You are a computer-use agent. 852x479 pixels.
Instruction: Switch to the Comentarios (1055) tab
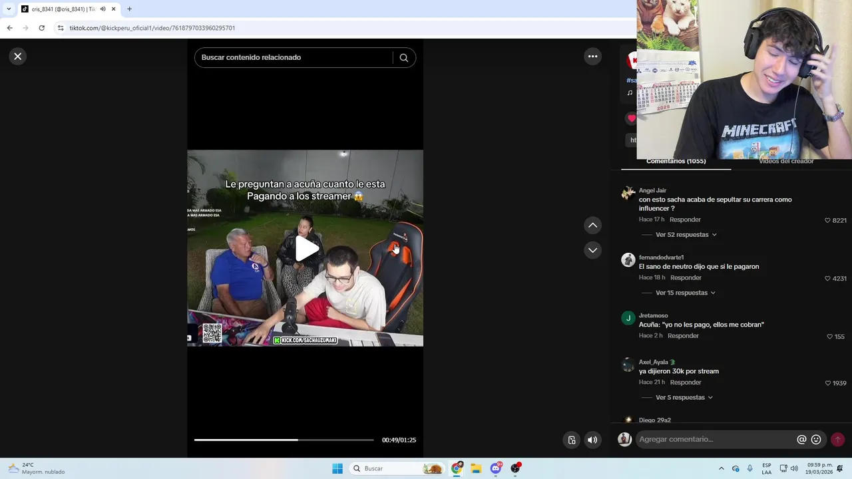click(x=676, y=162)
